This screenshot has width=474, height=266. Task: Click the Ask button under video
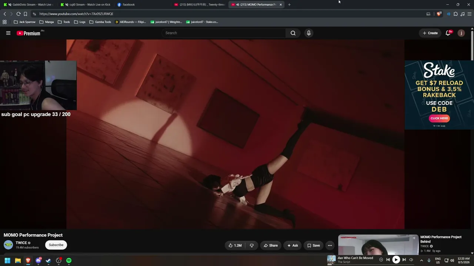[293, 245]
